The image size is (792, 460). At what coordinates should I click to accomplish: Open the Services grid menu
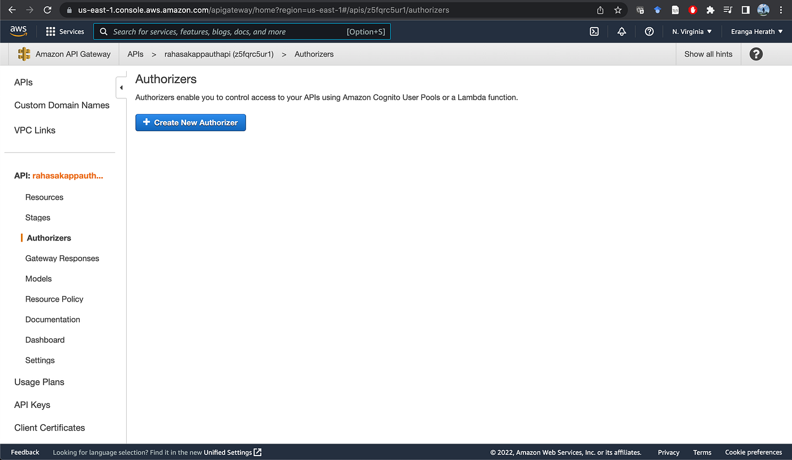[x=51, y=32]
